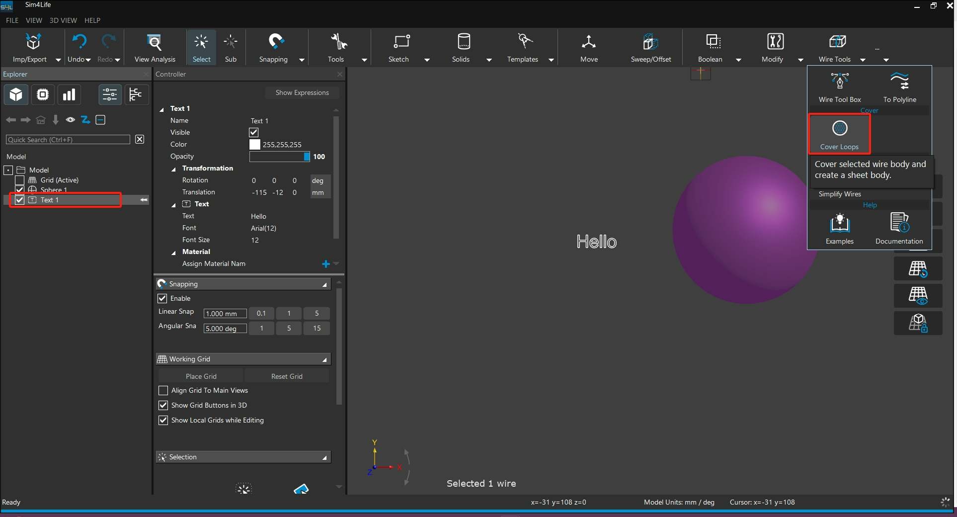Click the Show Expressions button
957x517 pixels.
302,92
